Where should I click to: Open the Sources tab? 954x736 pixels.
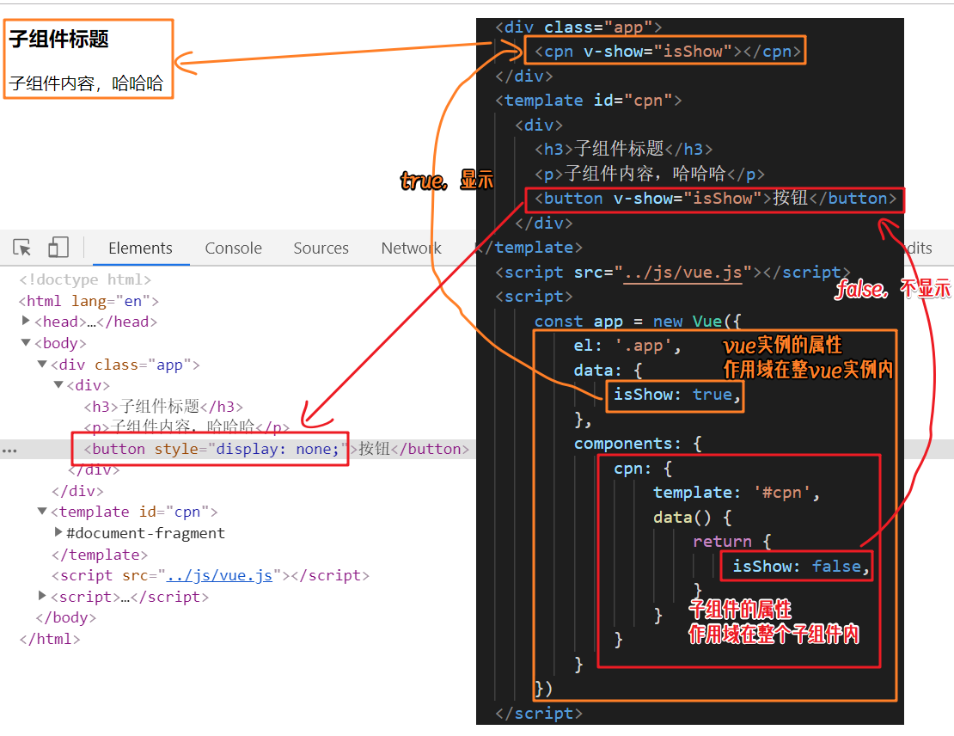(321, 248)
